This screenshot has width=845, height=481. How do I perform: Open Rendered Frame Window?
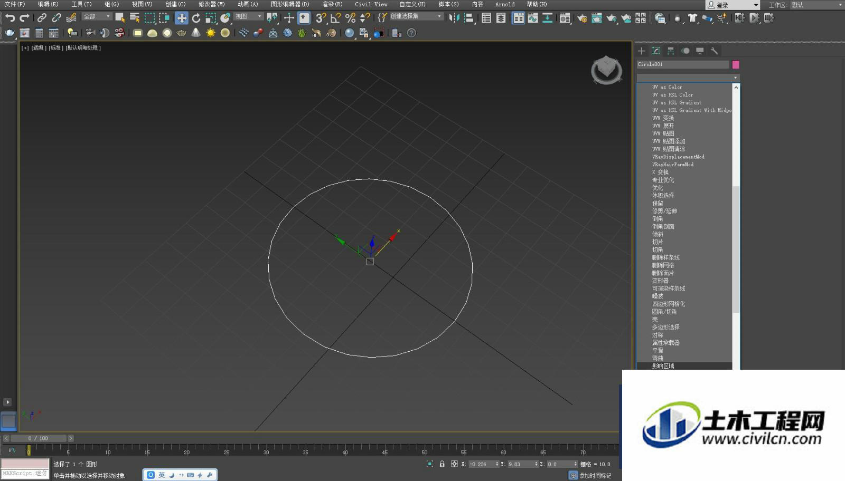coord(597,18)
